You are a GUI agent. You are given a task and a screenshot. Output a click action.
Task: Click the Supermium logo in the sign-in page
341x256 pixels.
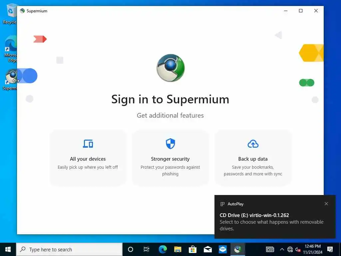tap(170, 68)
